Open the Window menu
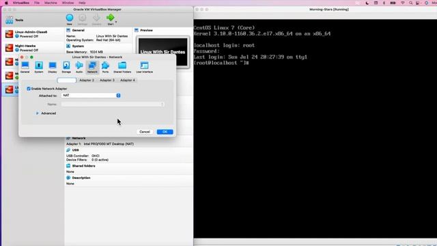The image size is (437, 246). pos(68,3)
